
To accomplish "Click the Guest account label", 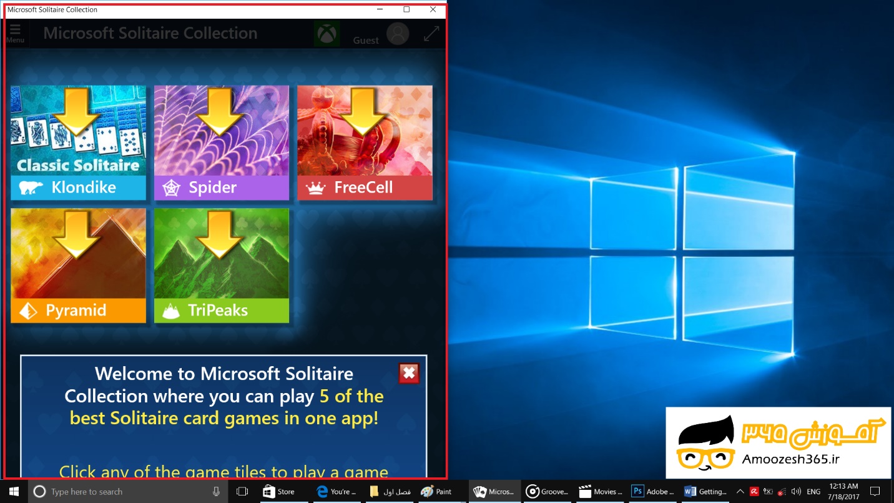I will click(366, 41).
